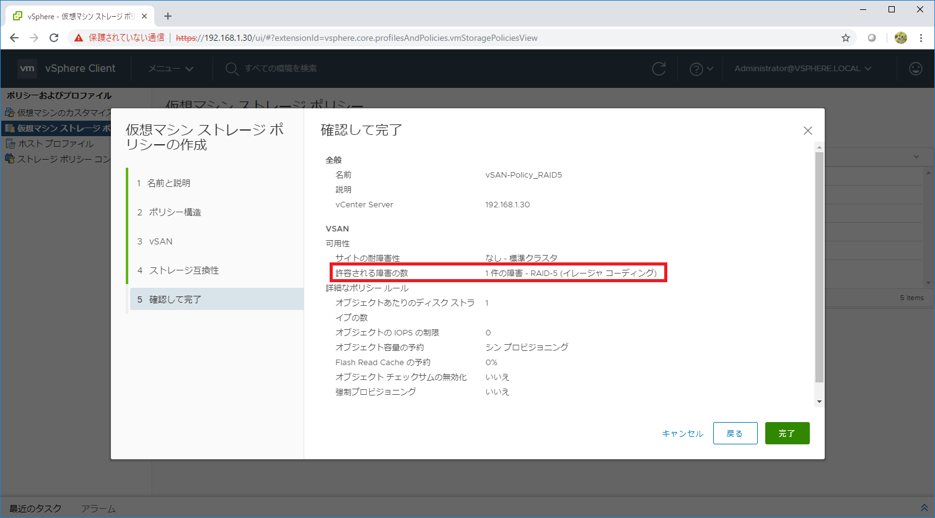
Task: Open the メニュー dropdown
Action: coord(170,69)
